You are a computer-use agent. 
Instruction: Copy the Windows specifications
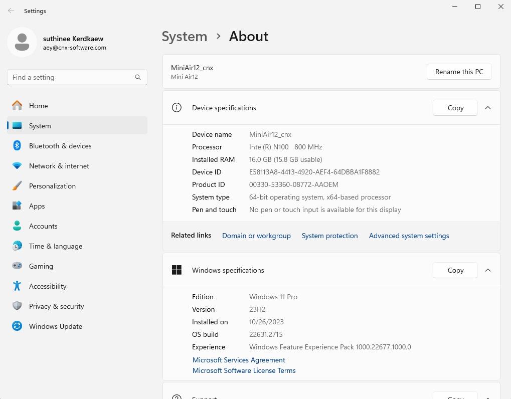(455, 270)
